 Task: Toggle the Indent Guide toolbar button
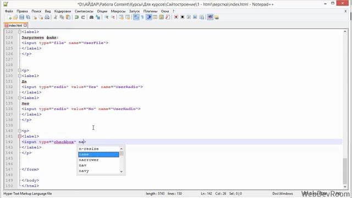149,17
